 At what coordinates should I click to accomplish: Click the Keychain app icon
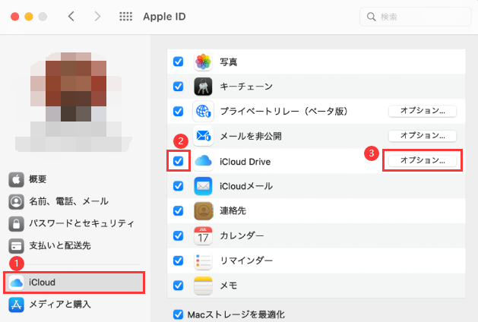click(x=203, y=87)
